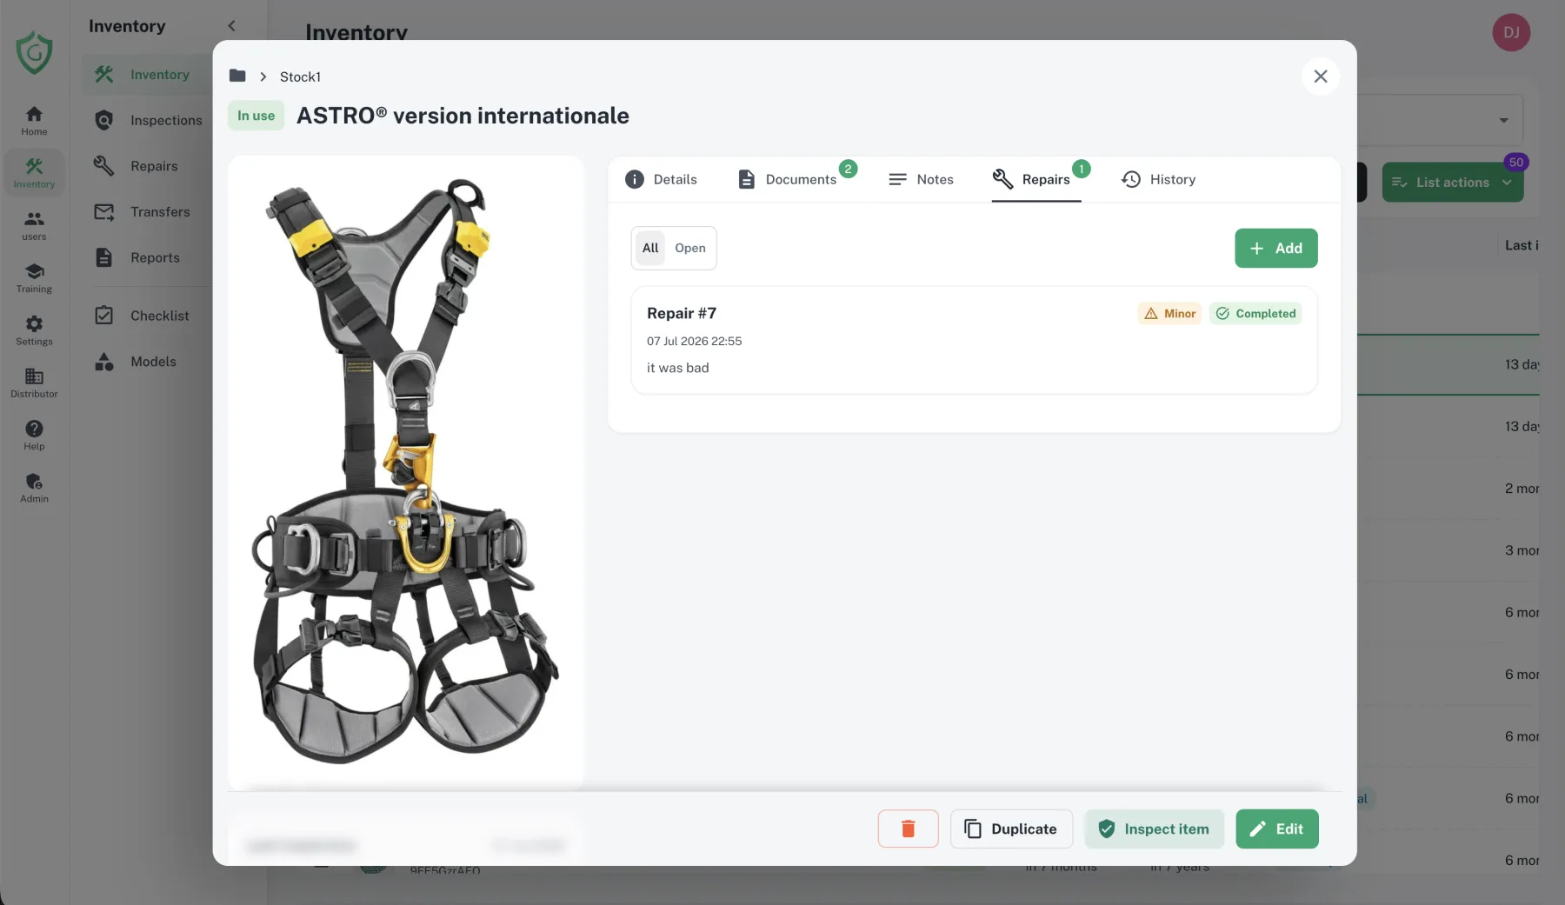The height and width of the screenshot is (905, 1565).
Task: Open Repairs in the sidebar menu
Action: tap(148, 166)
